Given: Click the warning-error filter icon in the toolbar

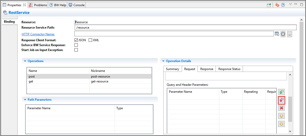Looking at the screenshot, I should coord(277,5).
